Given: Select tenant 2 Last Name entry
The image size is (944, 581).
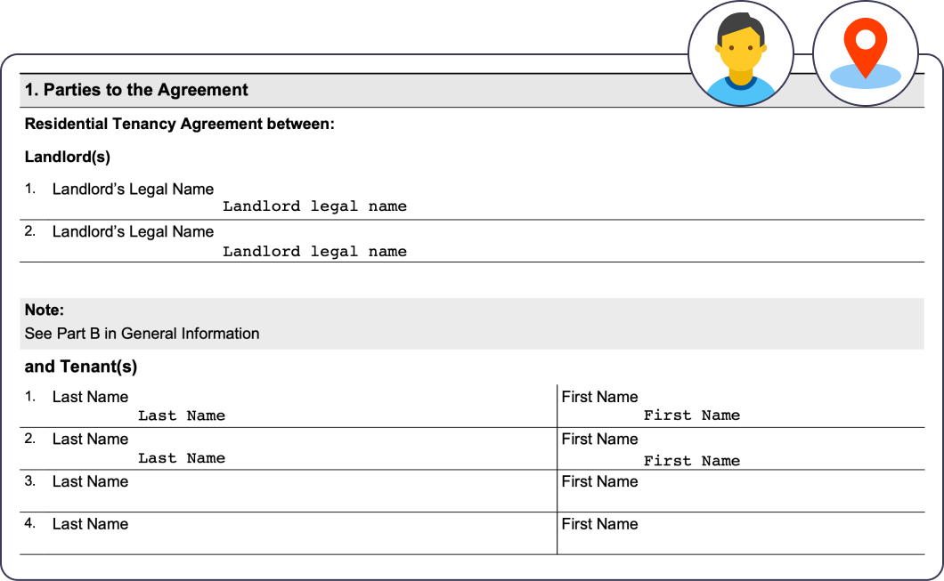Looking at the screenshot, I should pos(182,458).
